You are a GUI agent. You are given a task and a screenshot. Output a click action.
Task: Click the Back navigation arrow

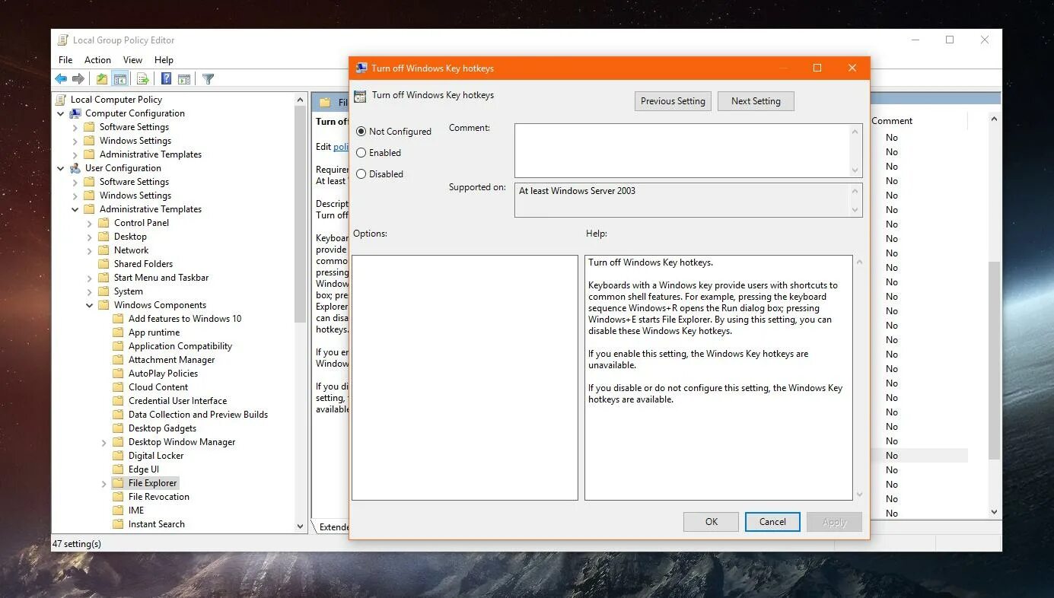[x=61, y=78]
